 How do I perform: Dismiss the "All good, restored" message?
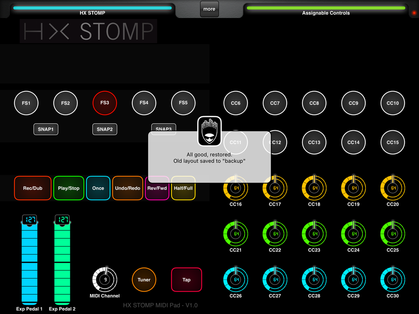click(x=210, y=157)
